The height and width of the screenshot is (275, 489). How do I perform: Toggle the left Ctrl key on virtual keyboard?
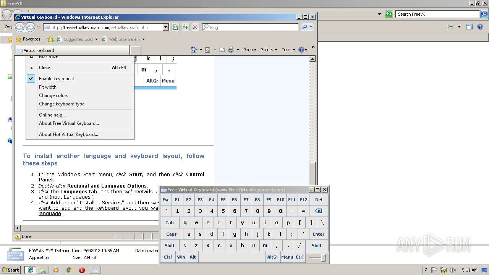point(168,257)
